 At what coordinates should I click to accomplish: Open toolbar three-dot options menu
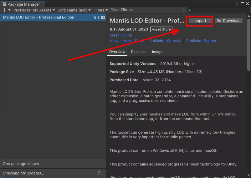183,10
